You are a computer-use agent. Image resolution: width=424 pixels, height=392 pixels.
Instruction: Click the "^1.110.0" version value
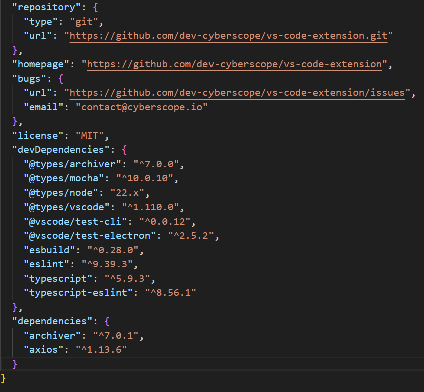pos(150,207)
